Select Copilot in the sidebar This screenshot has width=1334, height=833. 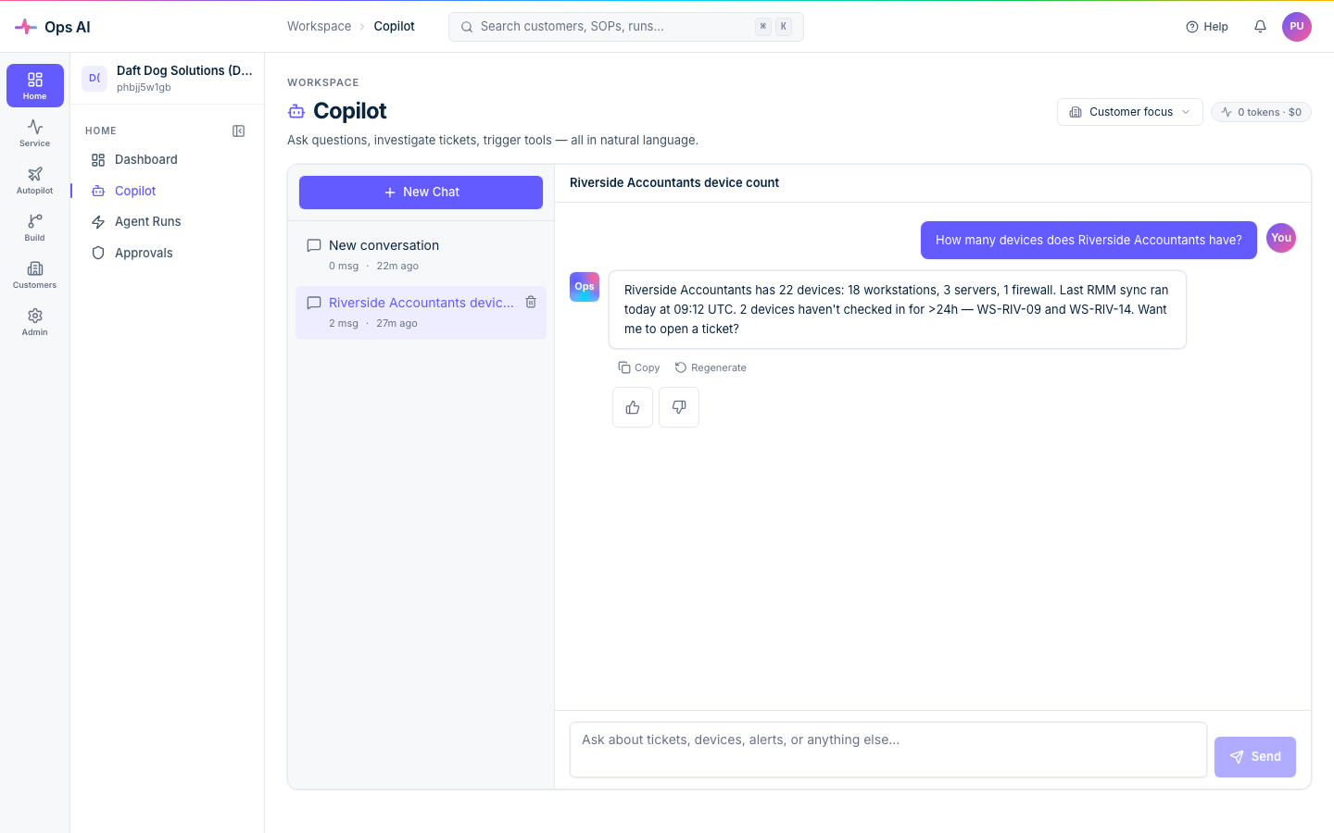click(167, 191)
